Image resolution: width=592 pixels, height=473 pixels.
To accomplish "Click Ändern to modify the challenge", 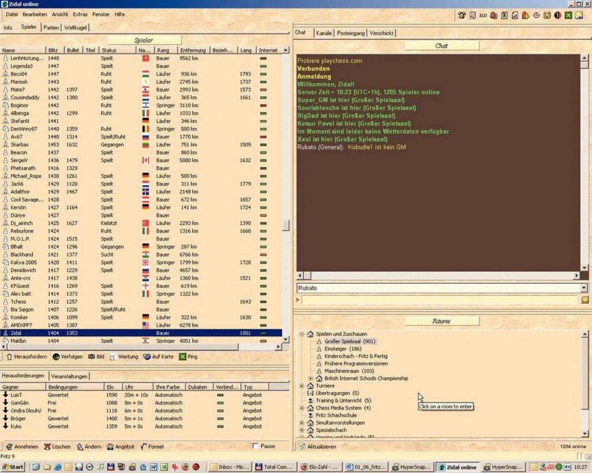I will (x=89, y=447).
